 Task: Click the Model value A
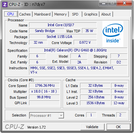(79, 56)
